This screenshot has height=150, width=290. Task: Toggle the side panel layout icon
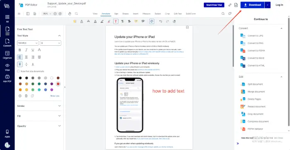28,14
